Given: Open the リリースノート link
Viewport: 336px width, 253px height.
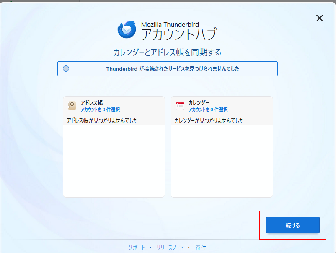Looking at the screenshot, I should pos(170,248).
